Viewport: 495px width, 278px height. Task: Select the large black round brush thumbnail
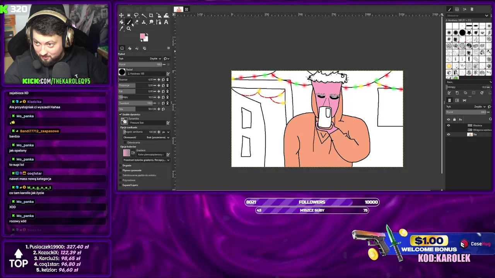click(x=463, y=33)
